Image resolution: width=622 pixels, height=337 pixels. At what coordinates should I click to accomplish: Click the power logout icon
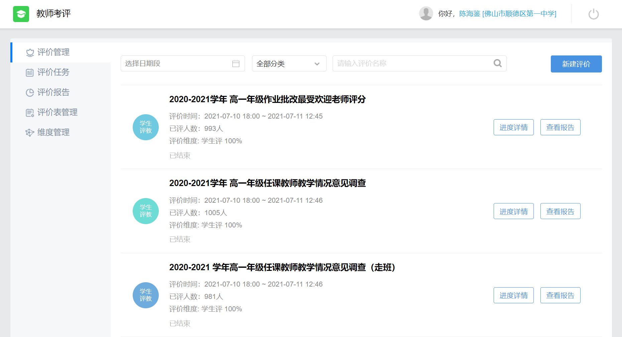[593, 14]
